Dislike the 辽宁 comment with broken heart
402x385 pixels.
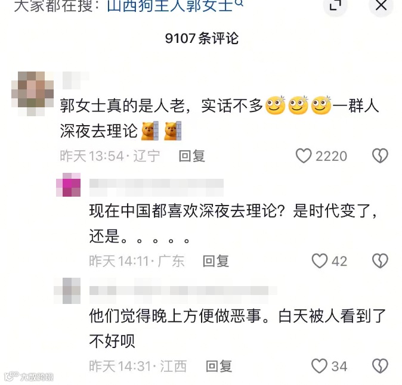pos(380,156)
